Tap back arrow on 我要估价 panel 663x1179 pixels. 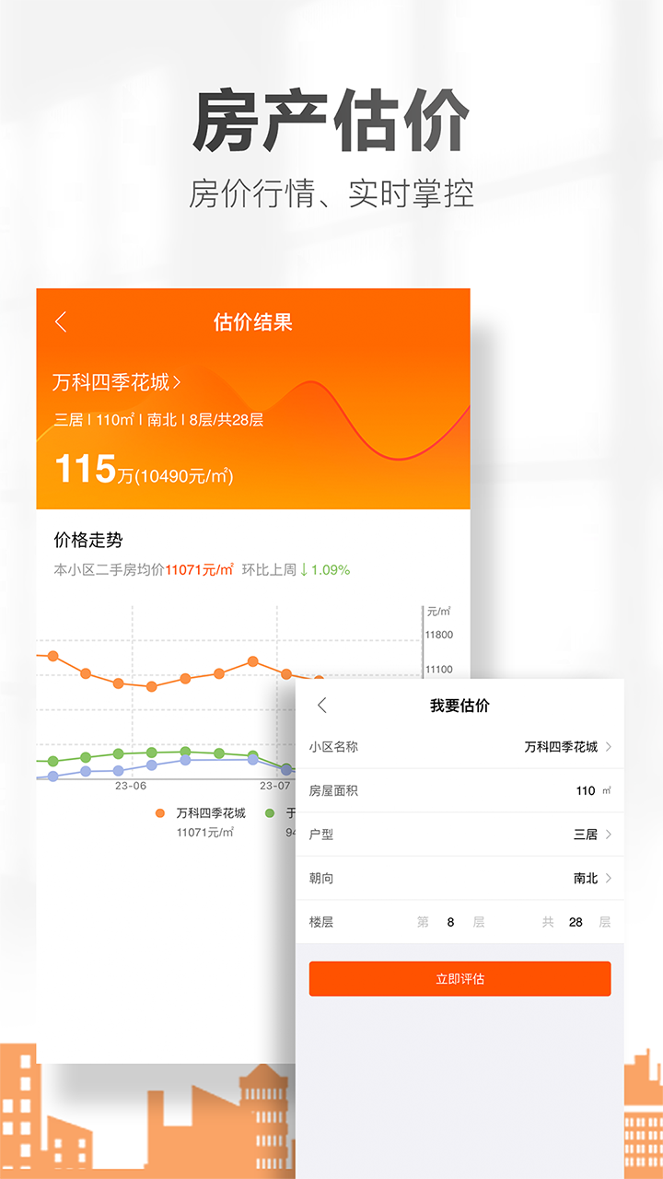[x=321, y=706]
